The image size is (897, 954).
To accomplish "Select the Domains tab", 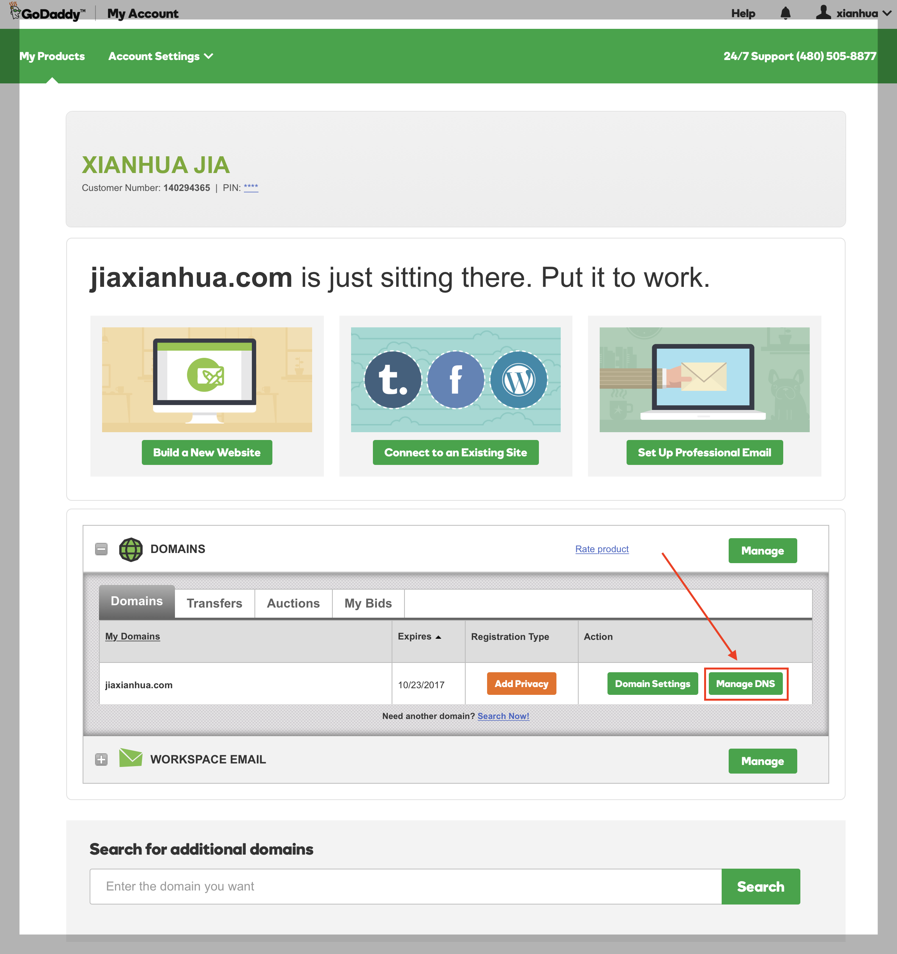I will tap(137, 601).
